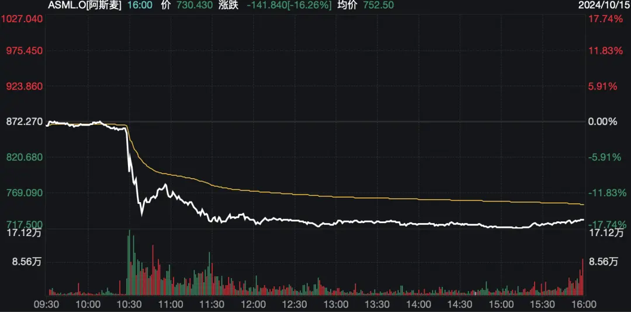The height and width of the screenshot is (312, 631).
Task: Click the tall red volume bar at close
Action: [583, 277]
